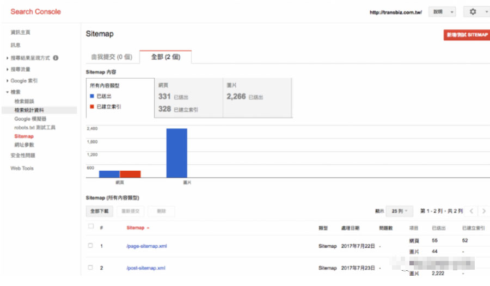Viewport: 490px width, 286px height.
Task: Open the /page-sitemap.xml link
Action: pos(146,246)
